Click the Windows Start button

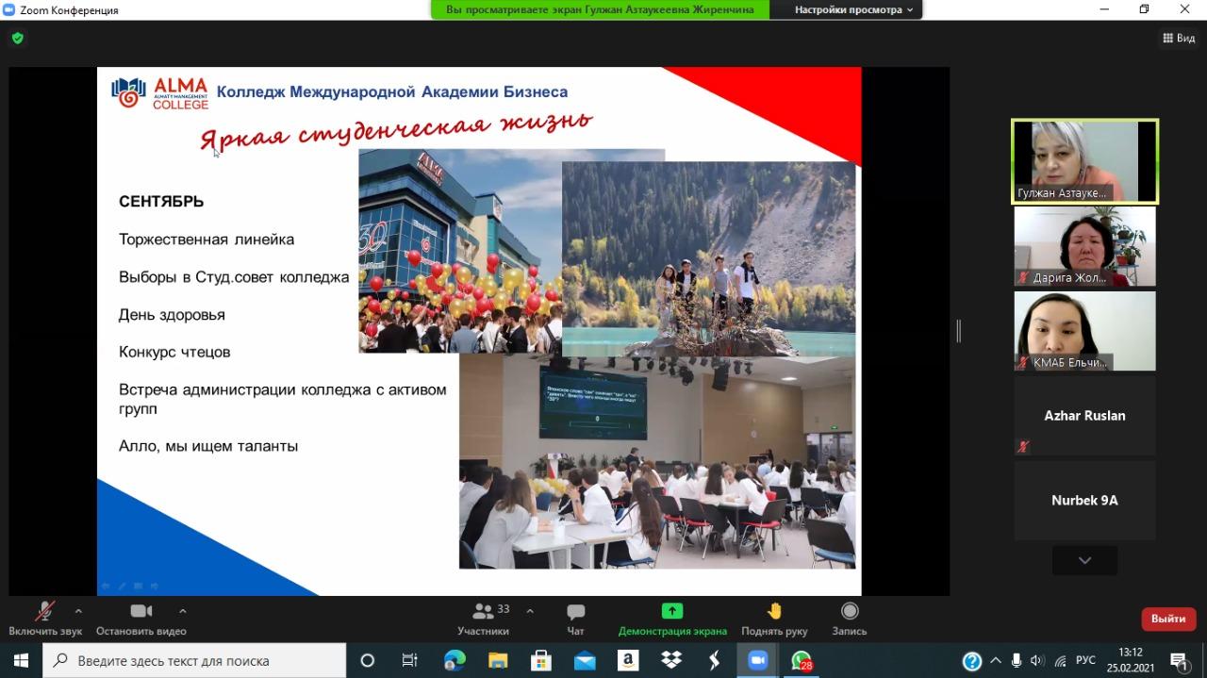pyautogui.click(x=21, y=660)
